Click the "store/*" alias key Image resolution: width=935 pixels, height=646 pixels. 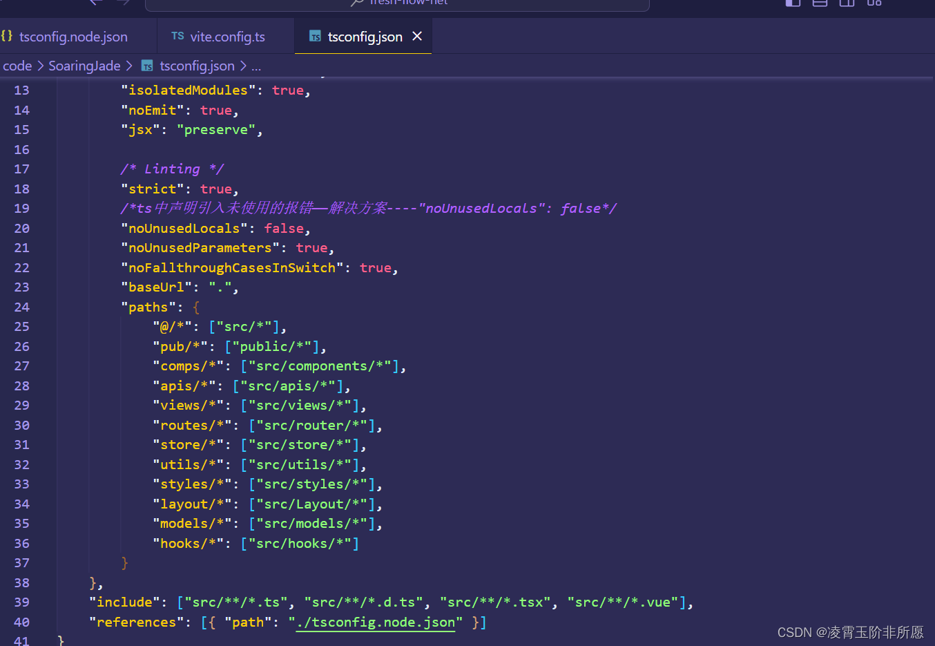pyautogui.click(x=189, y=444)
